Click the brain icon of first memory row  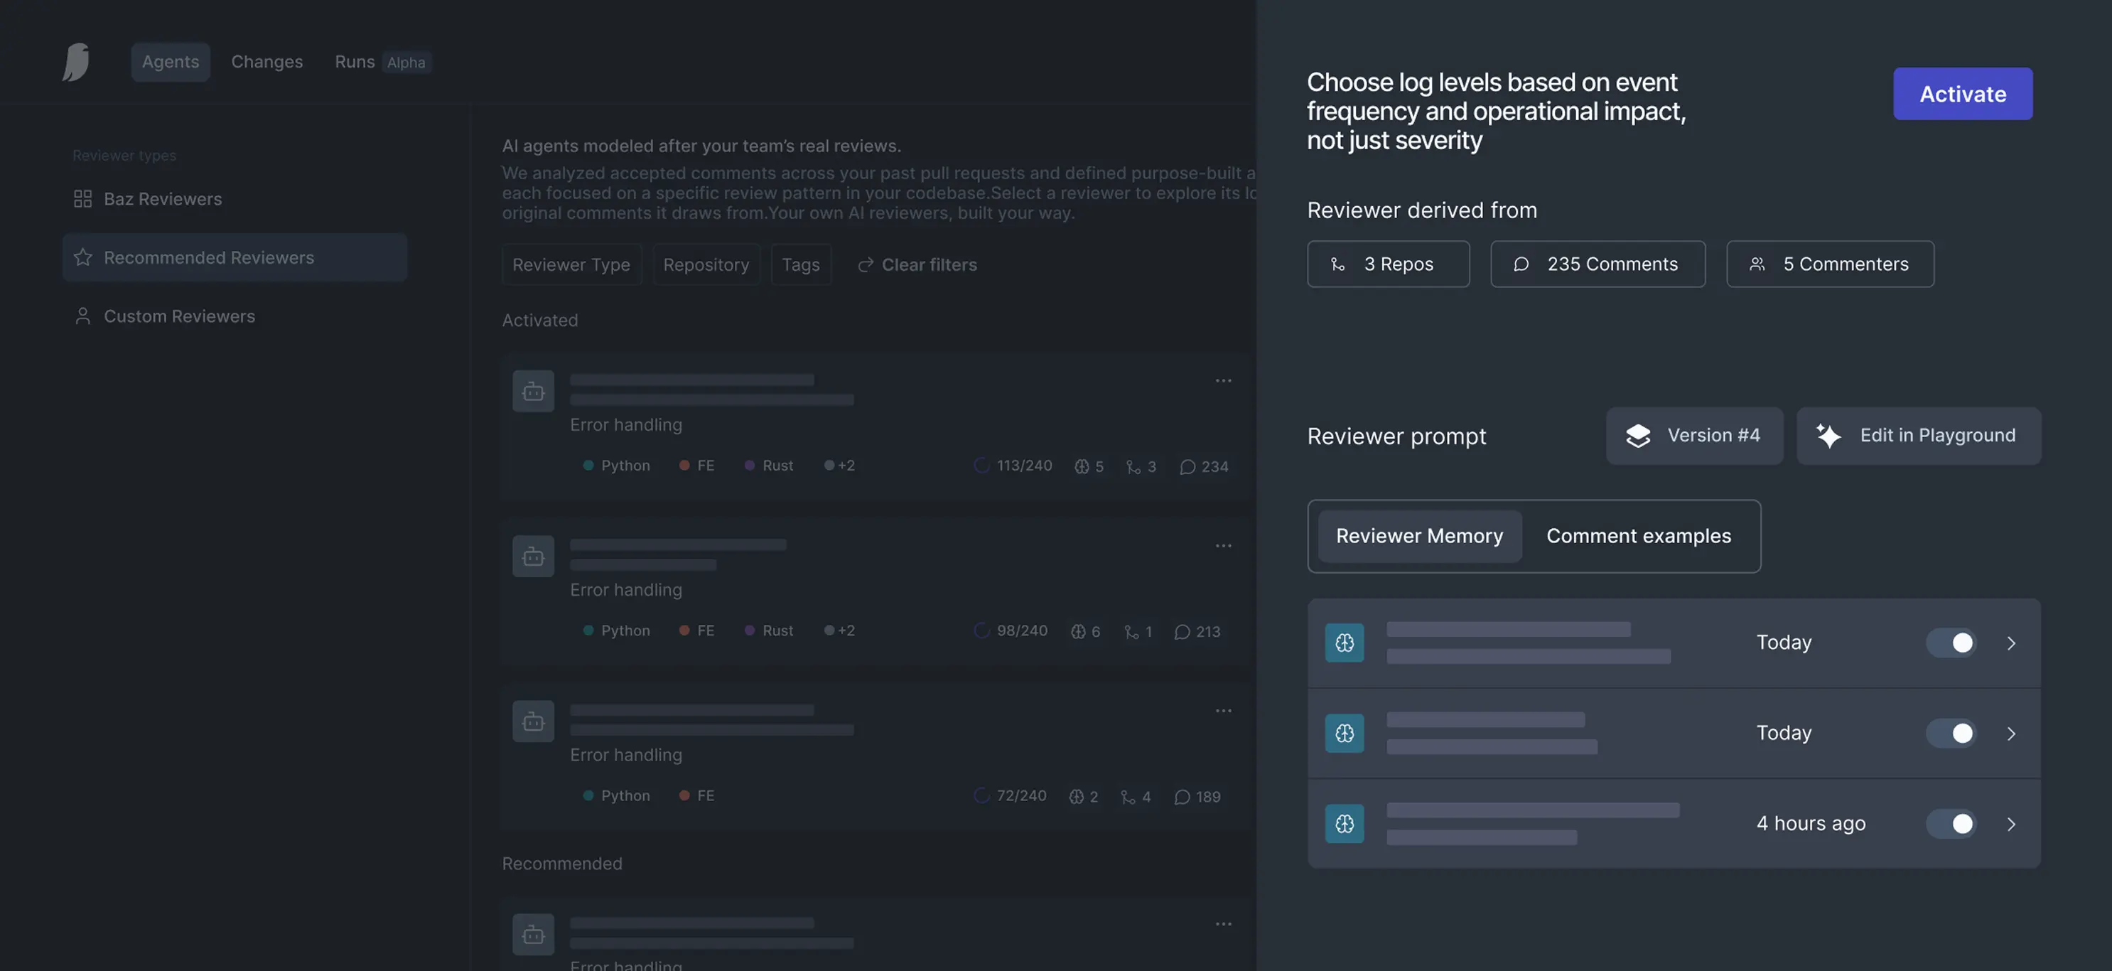1345,643
